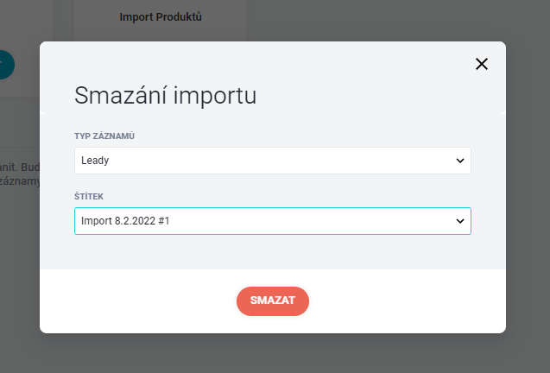The height and width of the screenshot is (373, 550).
Task: Select the Import Produktů tab behind the dialog
Action: [x=161, y=17]
